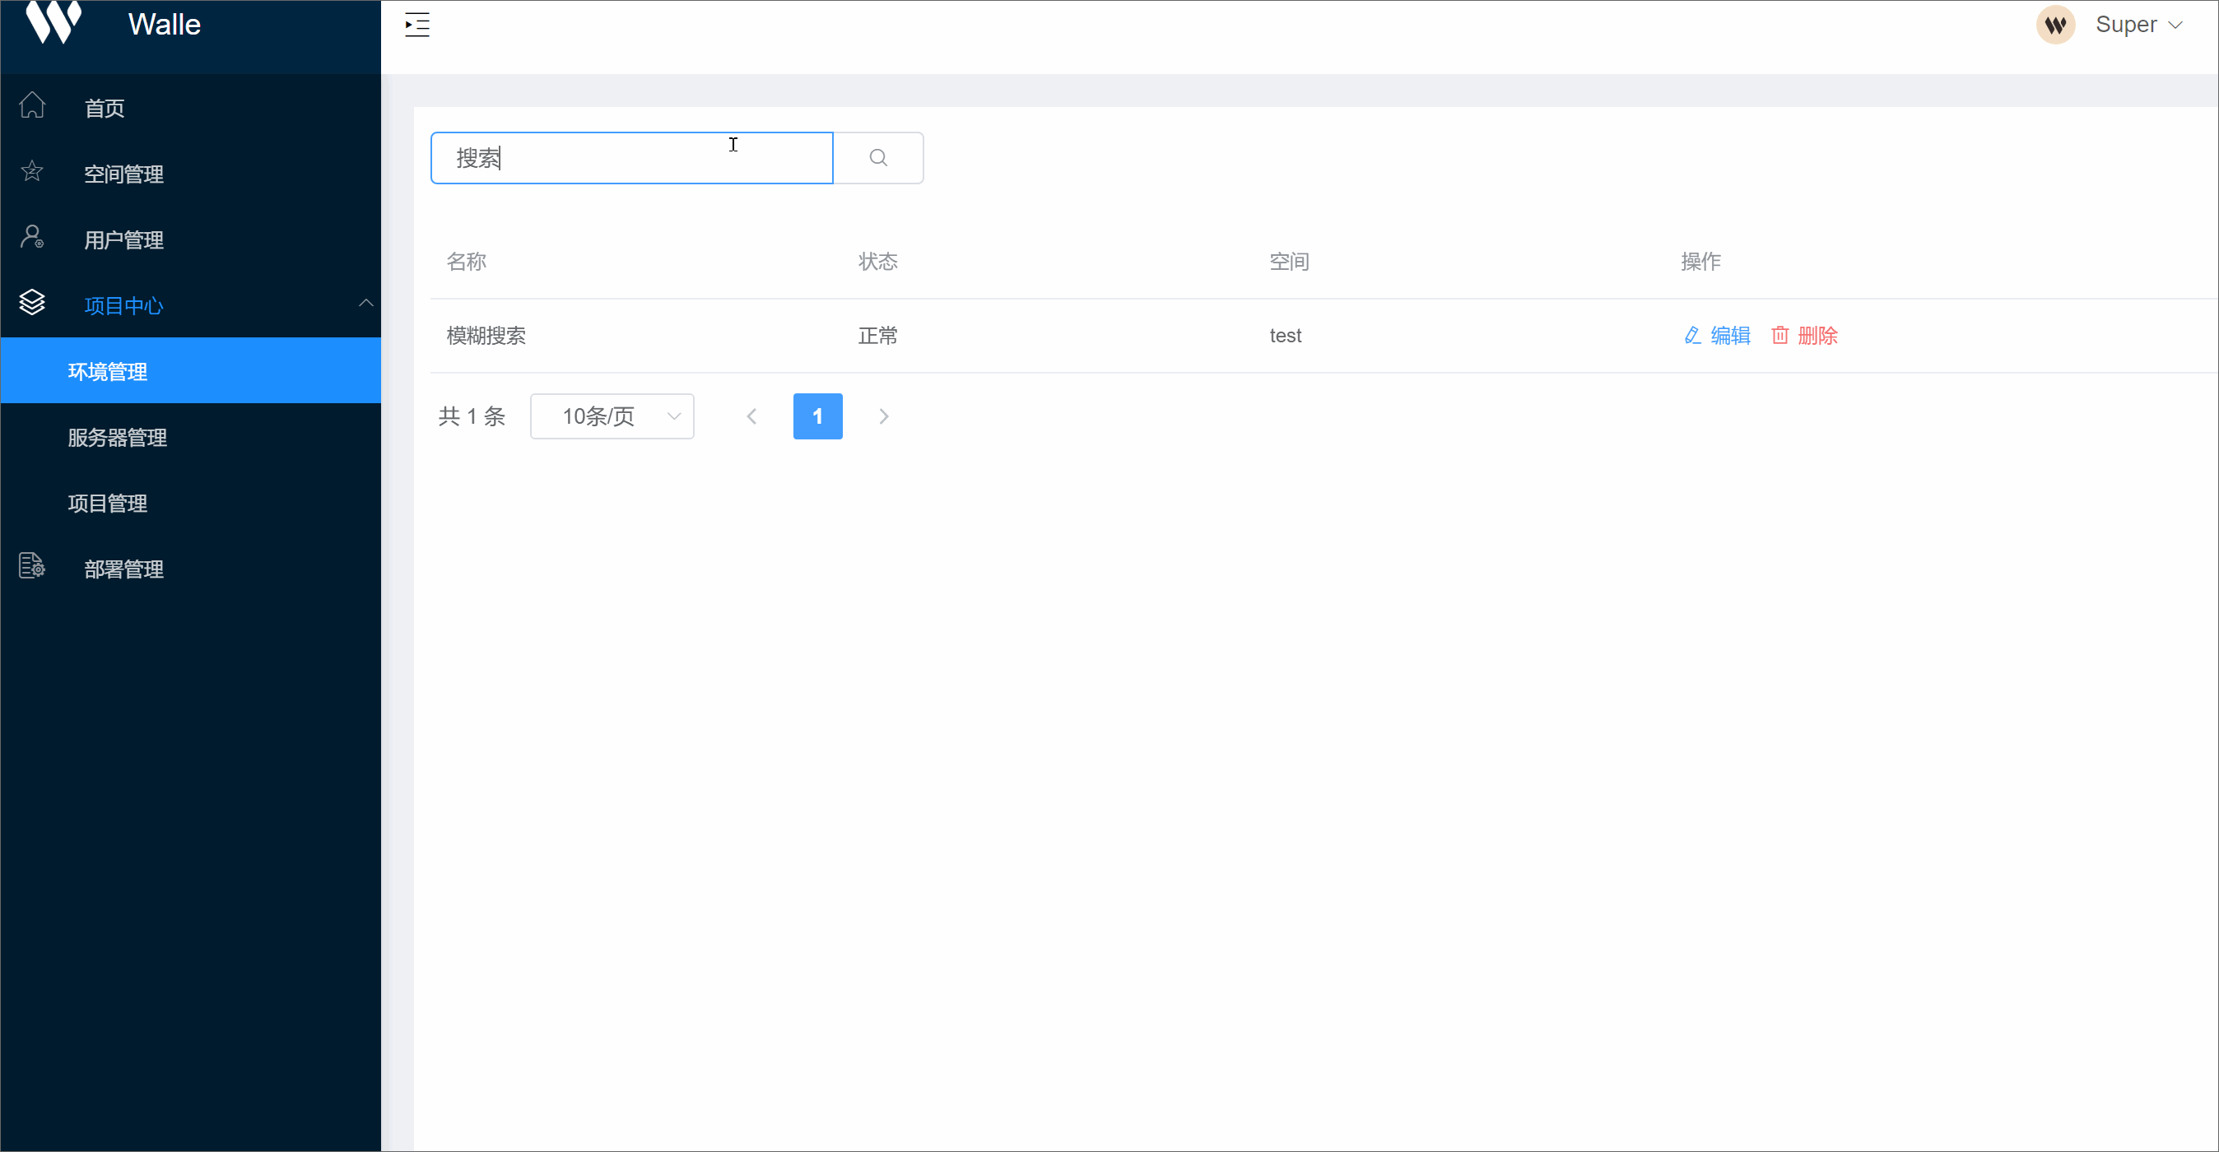This screenshot has height=1152, width=2219.
Task: Click the 名称 column header
Action: (466, 261)
